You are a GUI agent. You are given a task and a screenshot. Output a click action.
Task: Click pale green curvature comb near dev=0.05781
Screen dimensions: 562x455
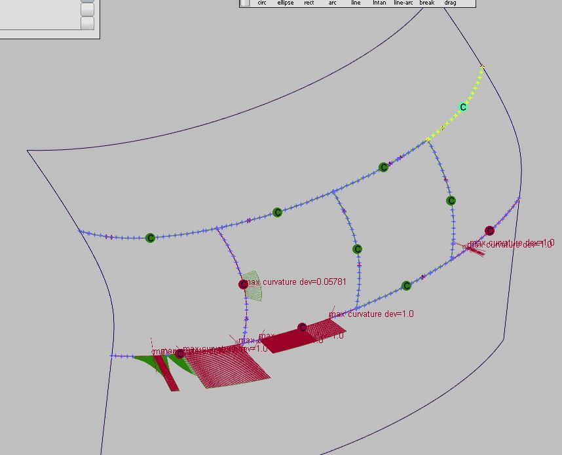253,286
